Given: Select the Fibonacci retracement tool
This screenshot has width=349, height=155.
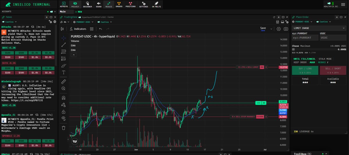Looking at the screenshot, I should click(64, 52).
